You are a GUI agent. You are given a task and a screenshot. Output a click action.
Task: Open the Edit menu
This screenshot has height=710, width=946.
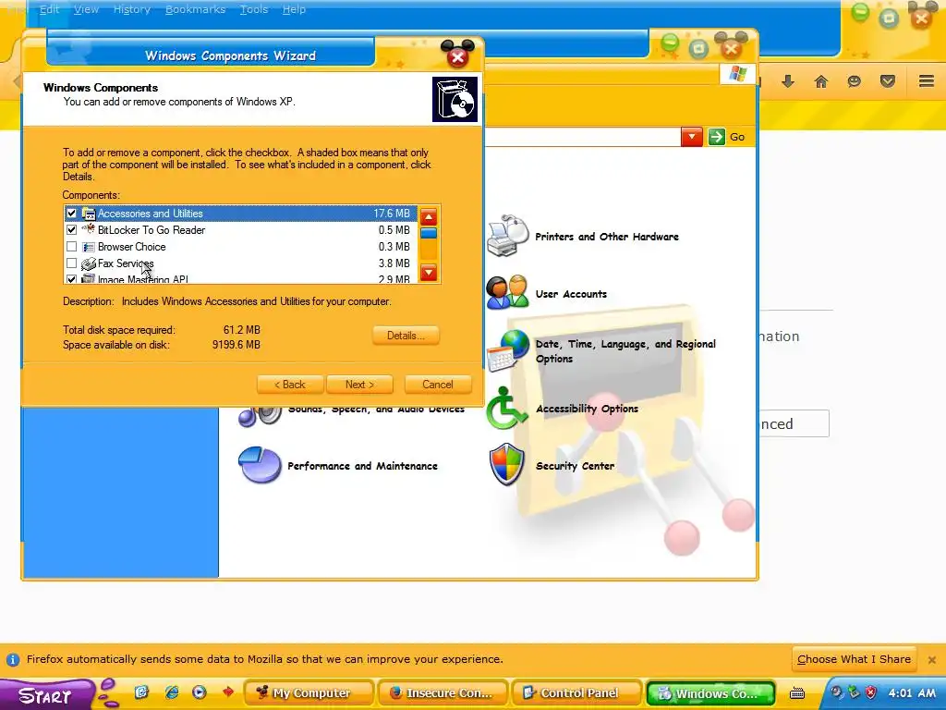tap(50, 9)
